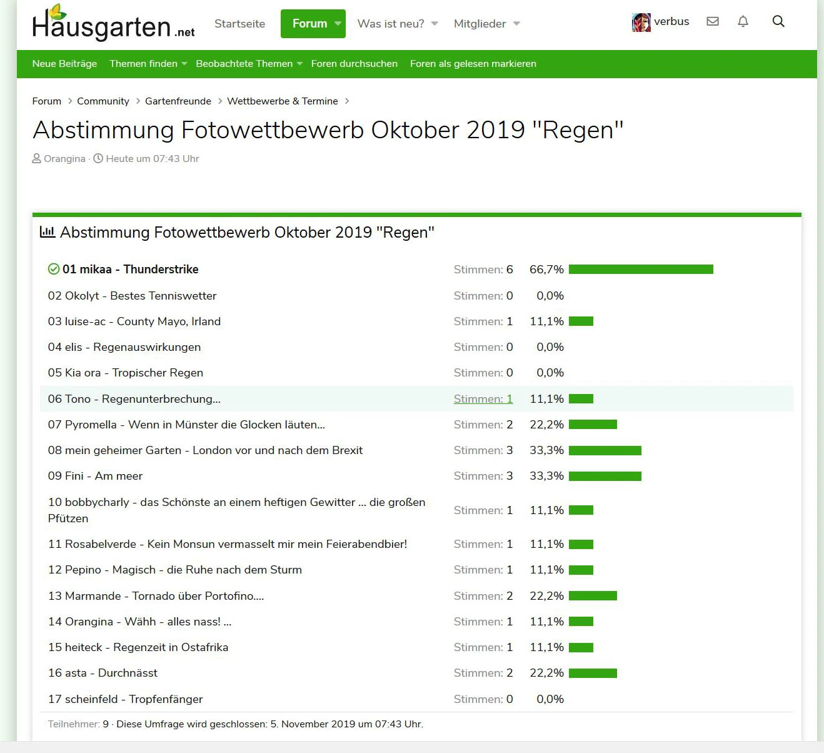Open the Forum tab
This screenshot has height=753, width=824.
309,24
